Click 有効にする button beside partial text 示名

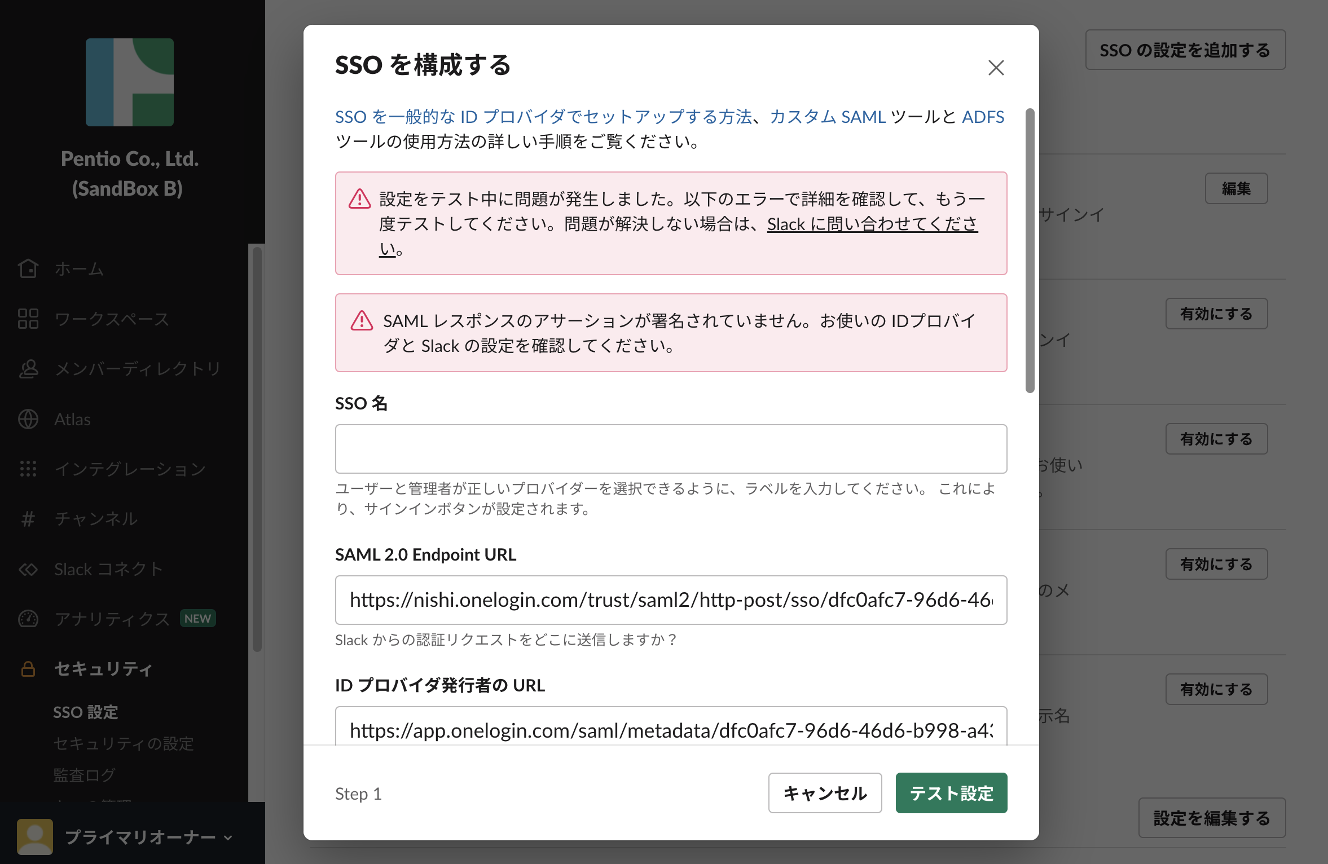[1216, 689]
